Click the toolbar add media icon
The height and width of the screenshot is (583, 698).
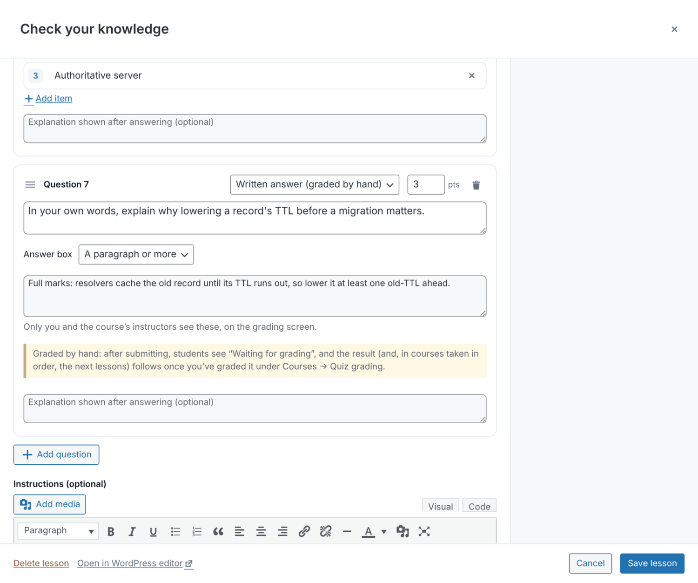point(403,531)
